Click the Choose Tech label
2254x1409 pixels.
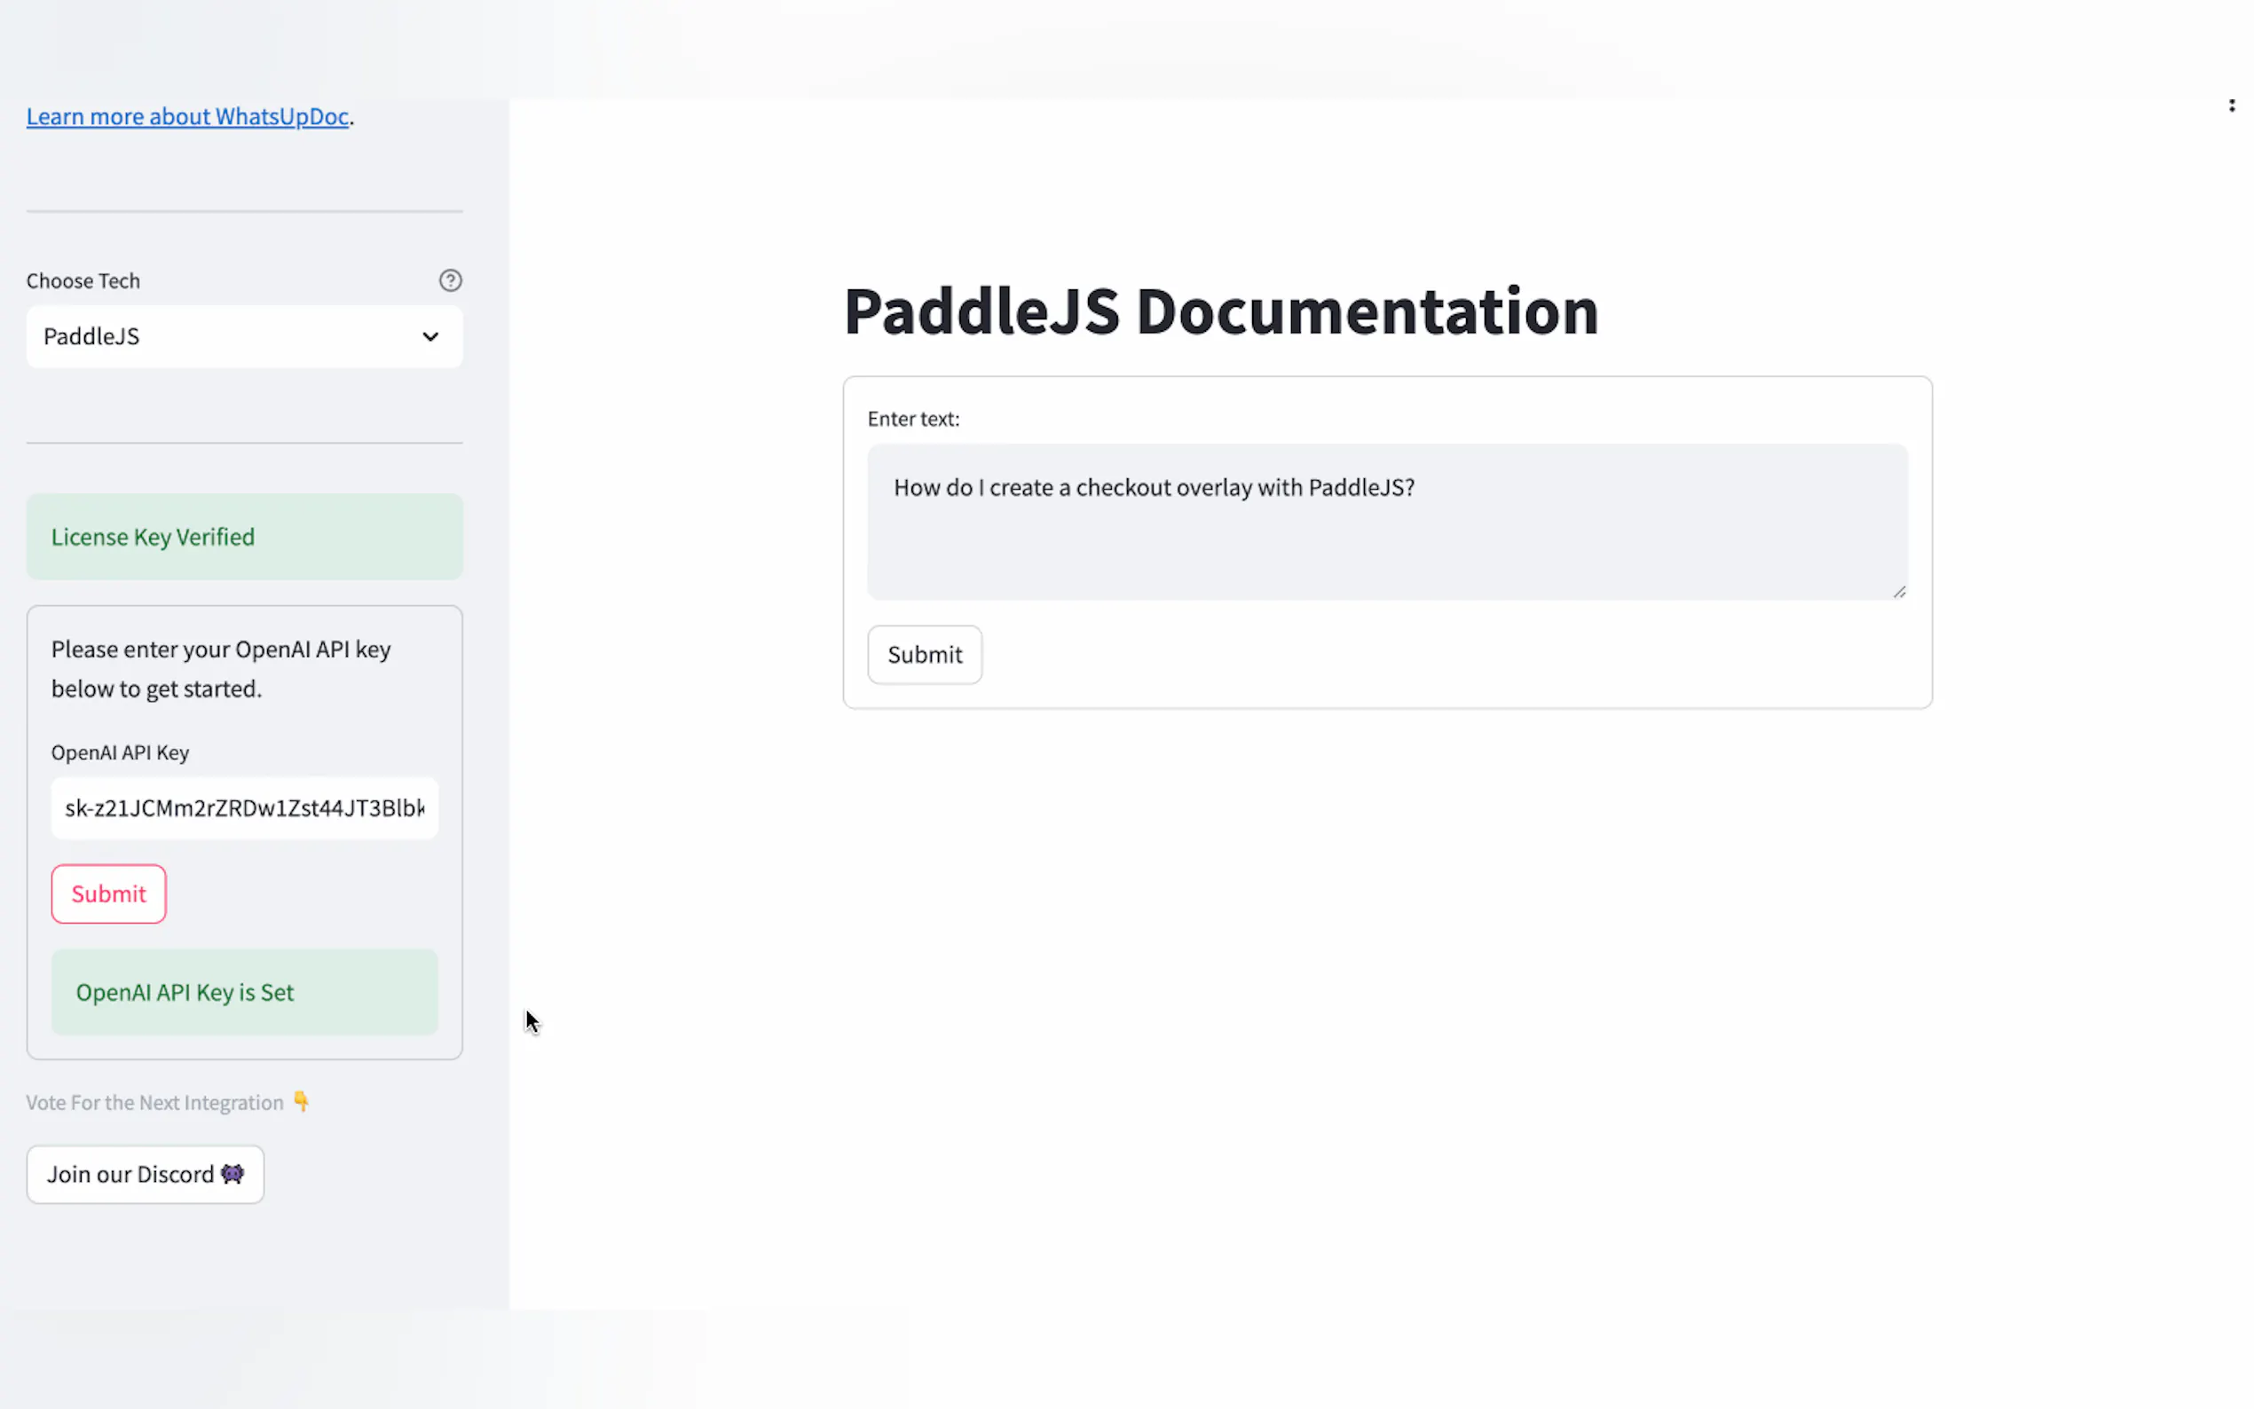[83, 280]
